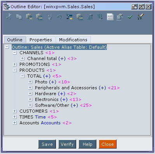Click the Save button
155x154 pixels.
(x=47, y=144)
